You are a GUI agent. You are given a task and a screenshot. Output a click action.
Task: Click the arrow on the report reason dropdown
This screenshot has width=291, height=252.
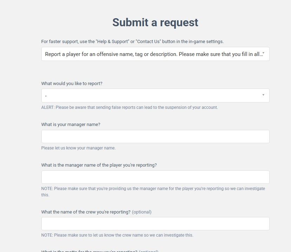click(263, 95)
